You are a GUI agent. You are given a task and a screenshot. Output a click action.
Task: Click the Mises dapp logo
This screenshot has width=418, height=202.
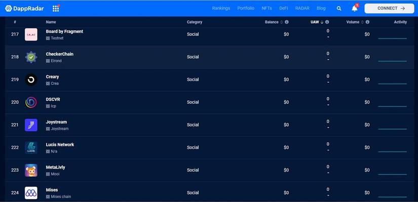[31, 193]
